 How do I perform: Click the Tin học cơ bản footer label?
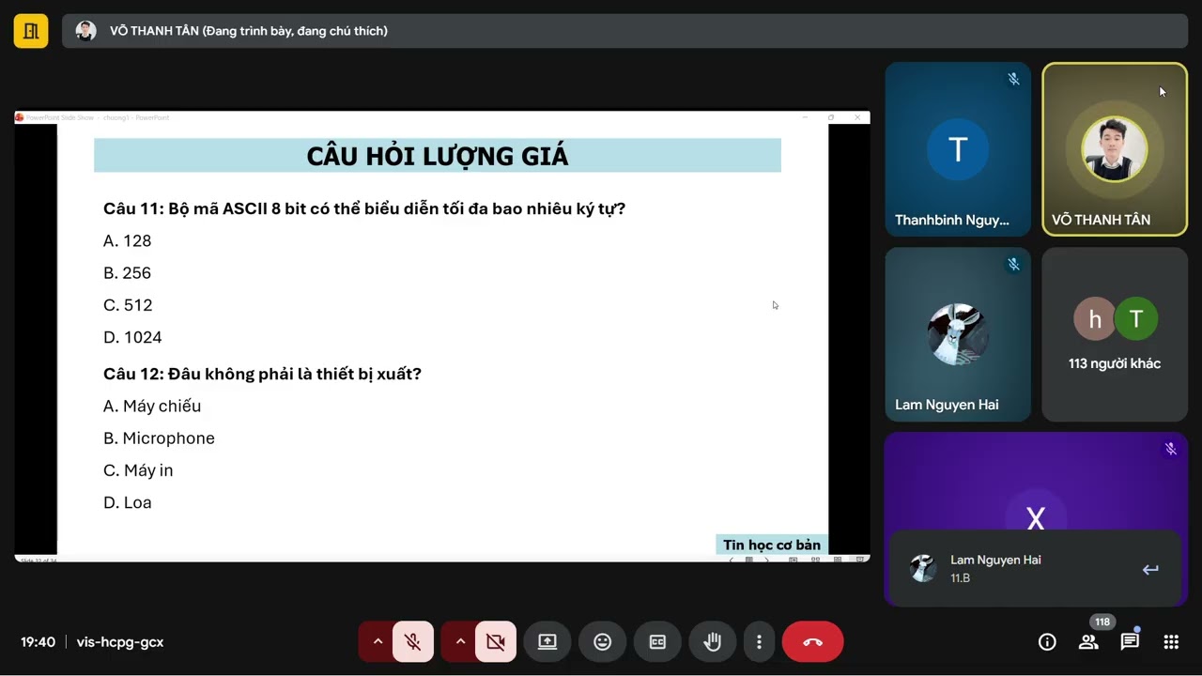point(772,545)
